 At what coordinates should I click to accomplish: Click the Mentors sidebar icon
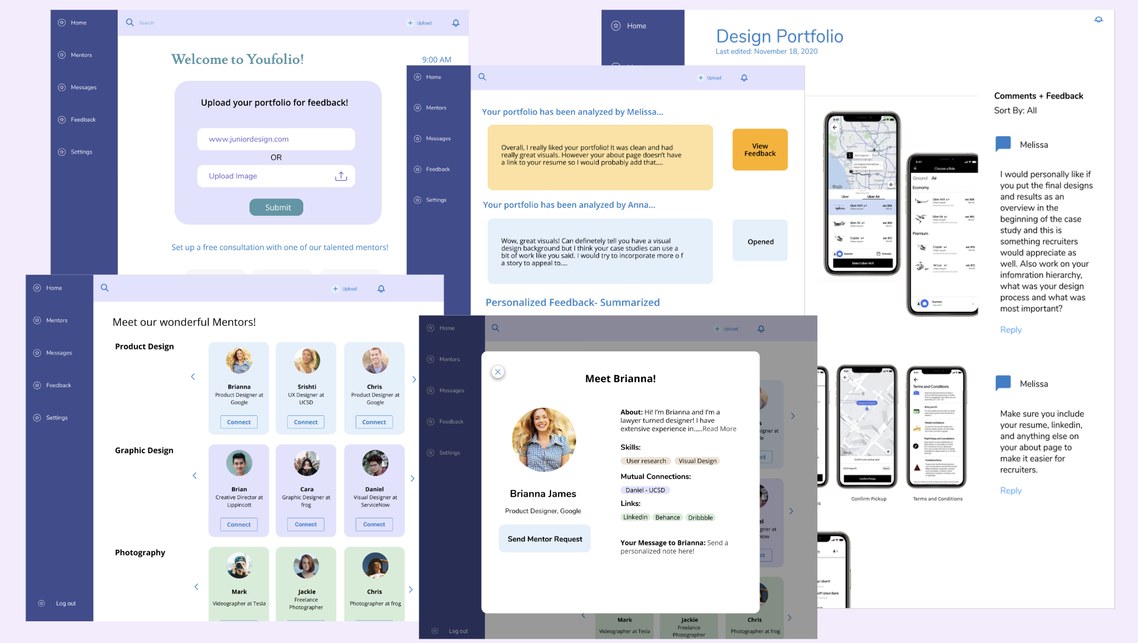point(62,55)
